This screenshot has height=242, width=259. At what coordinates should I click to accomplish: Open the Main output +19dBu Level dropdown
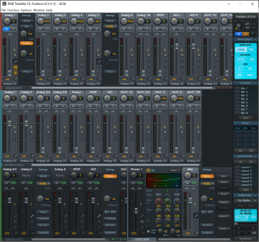(207, 184)
